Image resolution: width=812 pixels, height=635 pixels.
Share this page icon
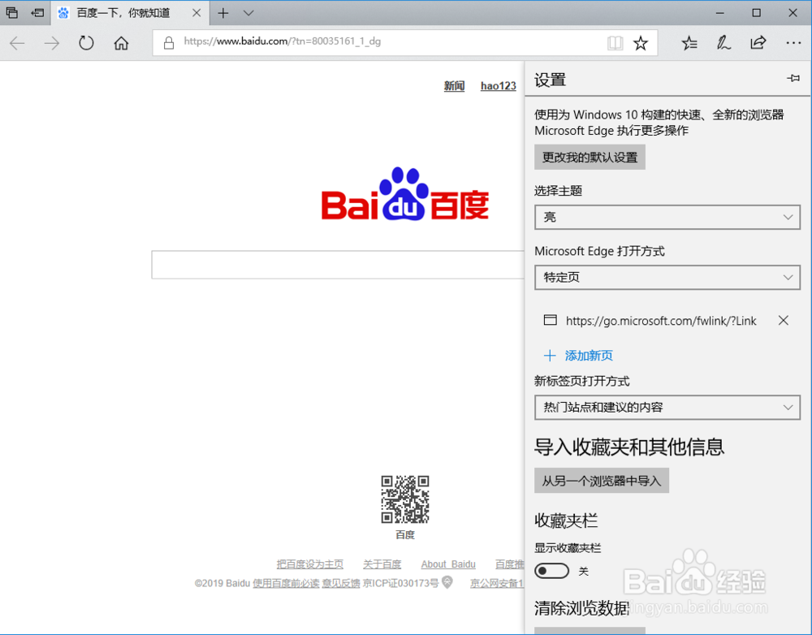[x=758, y=42]
